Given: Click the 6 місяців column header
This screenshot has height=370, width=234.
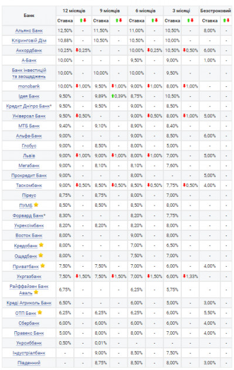Looking at the screenshot, I should [145, 11].
